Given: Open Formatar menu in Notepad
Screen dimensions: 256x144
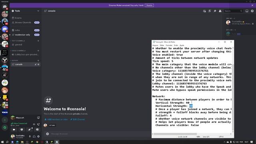Looking at the screenshot, I should [169, 45].
